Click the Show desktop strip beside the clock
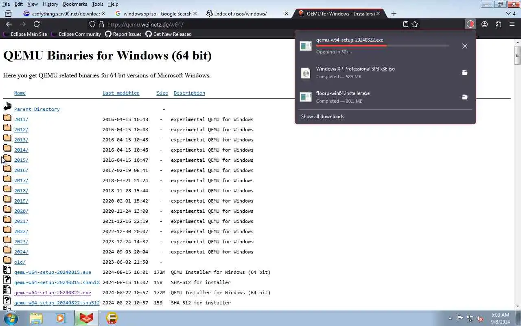Image resolution: width=521 pixels, height=326 pixels. 518,318
